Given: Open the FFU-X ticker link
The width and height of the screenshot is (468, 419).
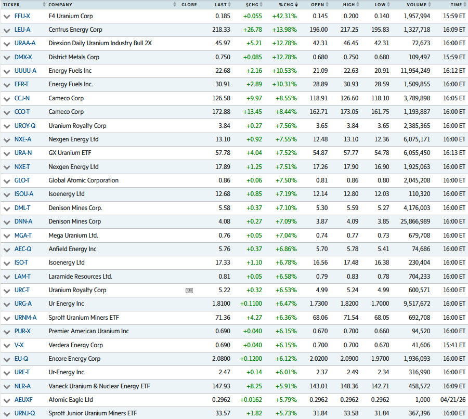Looking at the screenshot, I should pos(22,16).
